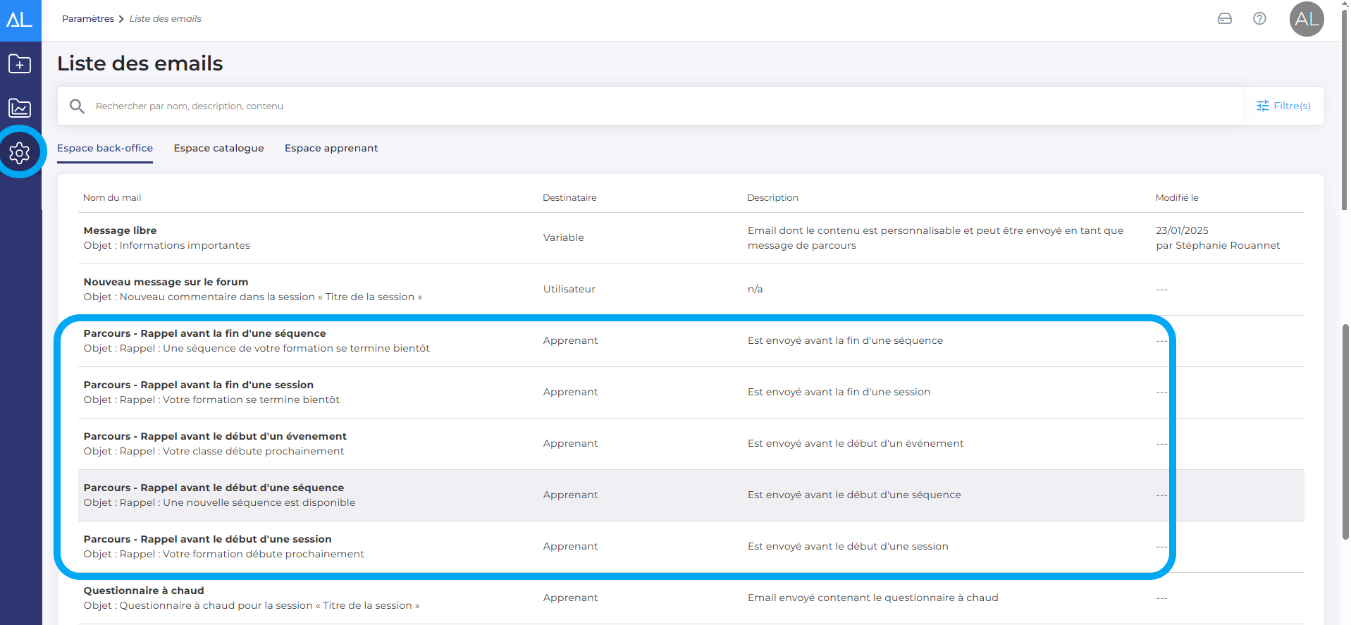
Task: Open the statistics chart sidebar icon
Action: point(20,108)
